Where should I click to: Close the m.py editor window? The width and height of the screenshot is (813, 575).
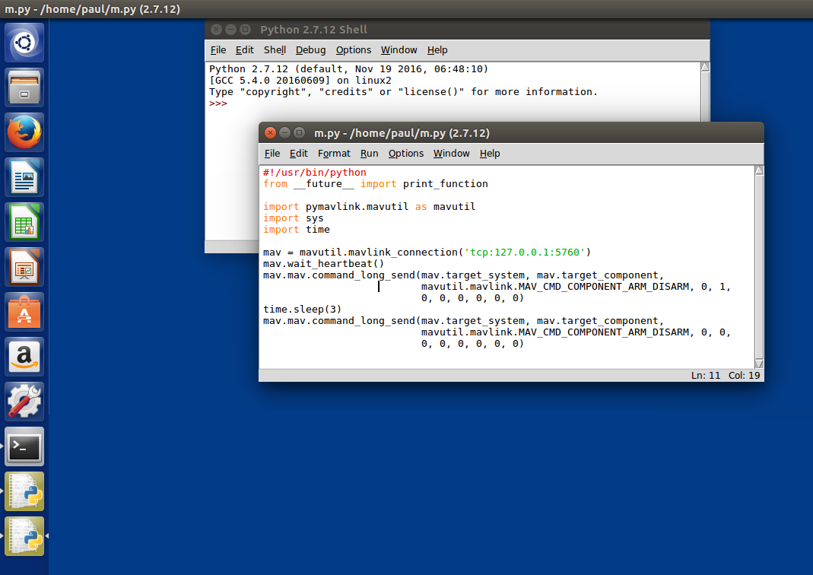pyautogui.click(x=270, y=133)
